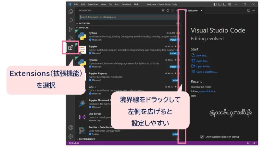
Task: Split the editor to the right
Action: click(249, 10)
